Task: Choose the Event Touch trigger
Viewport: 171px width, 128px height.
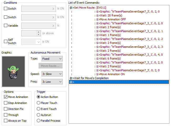Action: tap(39, 109)
